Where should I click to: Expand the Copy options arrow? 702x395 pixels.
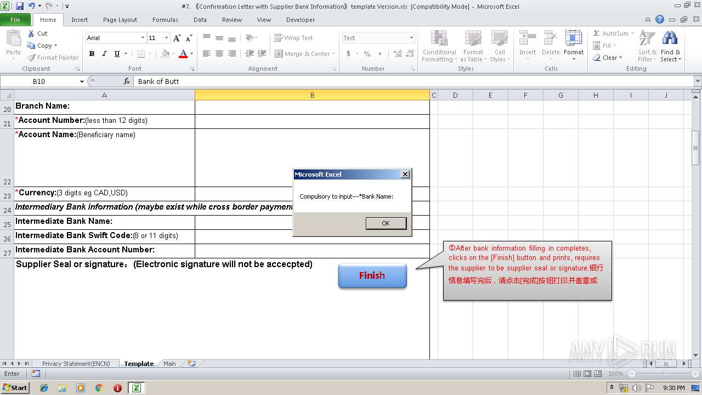tap(55, 46)
